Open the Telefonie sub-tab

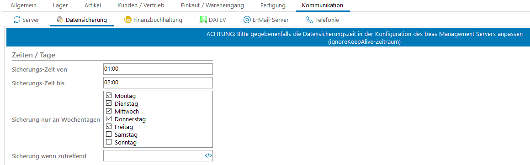[x=323, y=20]
